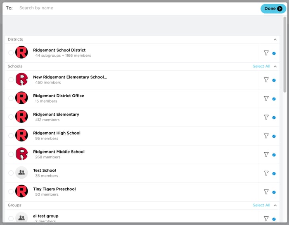The height and width of the screenshot is (225, 289).
Task: Filter Tiny Tigers Preschool members
Action: [x=266, y=192]
